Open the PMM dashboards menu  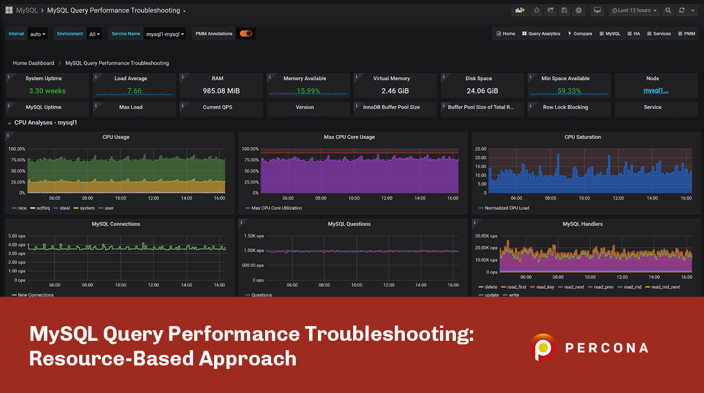coord(686,33)
